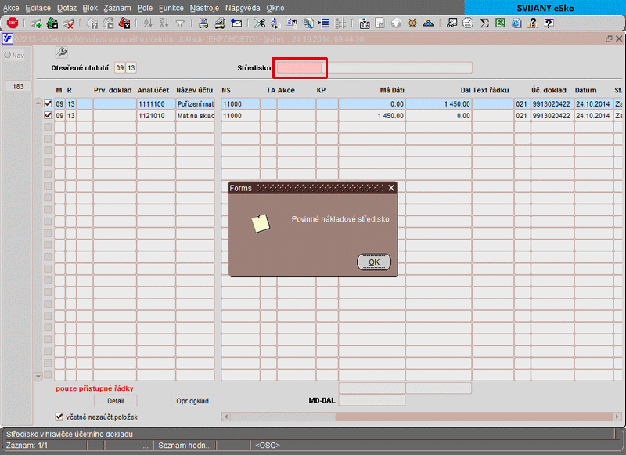Click the funnel filter icon
The width and height of the screenshot is (626, 455).
[x=180, y=24]
